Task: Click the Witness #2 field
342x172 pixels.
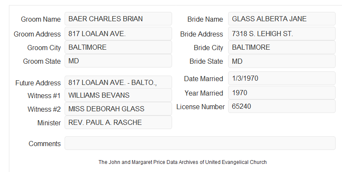Action: coord(118,109)
